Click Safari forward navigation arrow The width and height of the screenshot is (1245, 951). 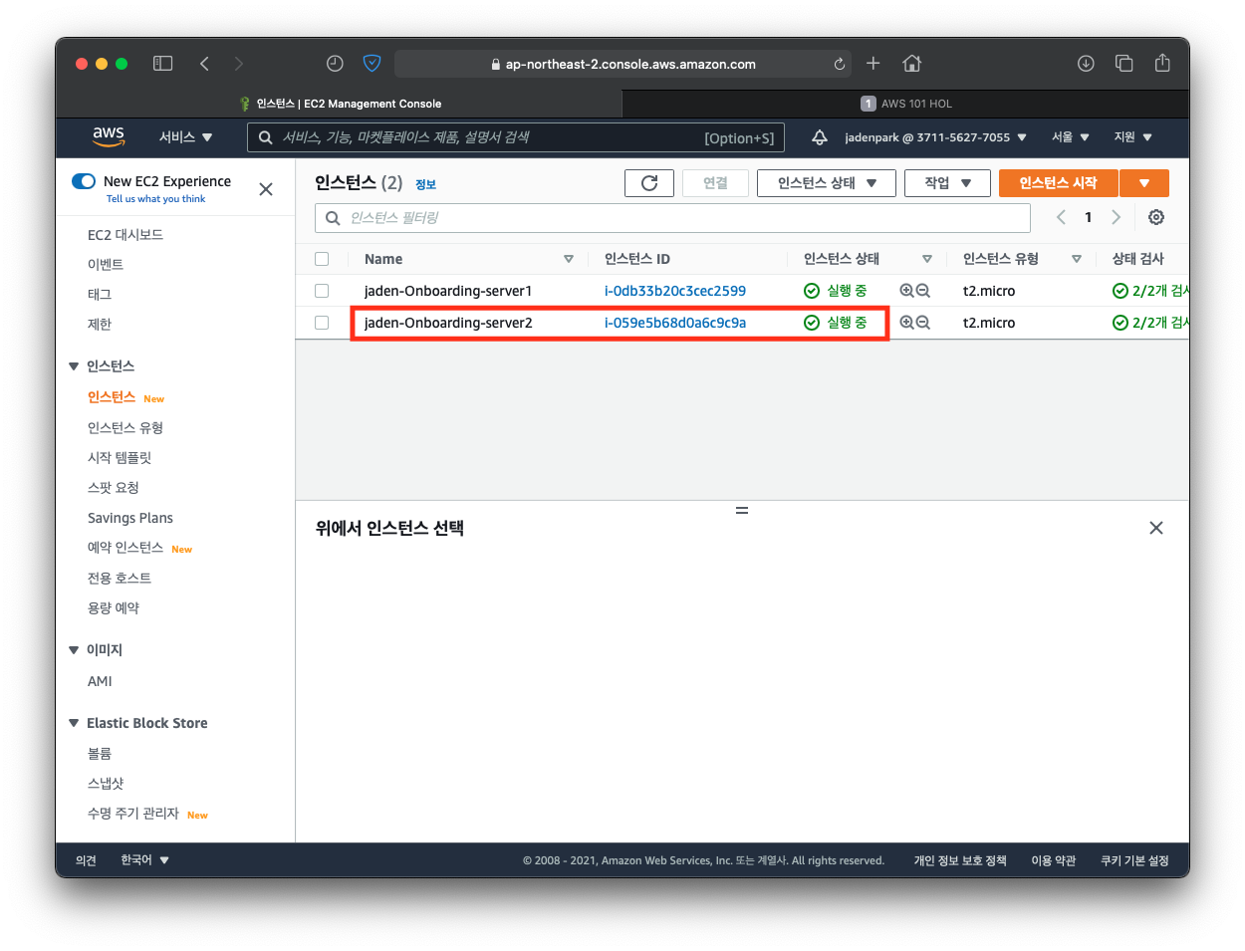pos(238,64)
